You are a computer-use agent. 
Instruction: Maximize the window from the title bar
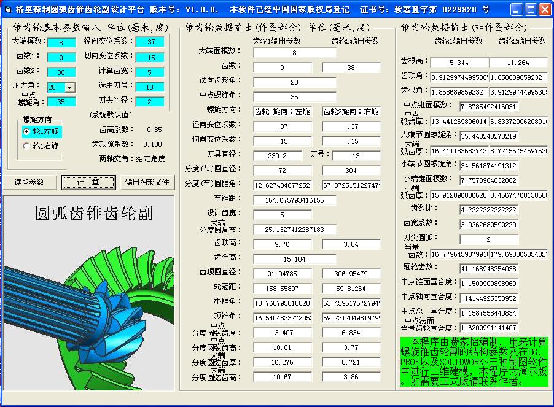(x=530, y=10)
